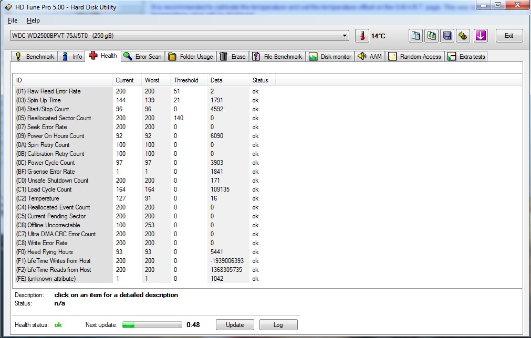Open the HD Tune title bar icon
Viewport: 531px width, 338px height.
(x=8, y=7)
